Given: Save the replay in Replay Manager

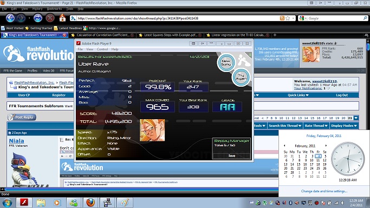Looking at the screenshot, I should 231,155.
